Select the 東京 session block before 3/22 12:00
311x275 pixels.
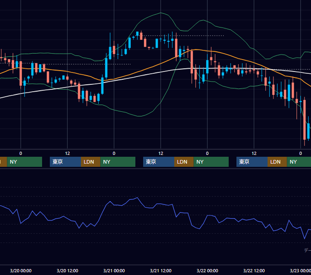pyautogui.click(x=252, y=162)
